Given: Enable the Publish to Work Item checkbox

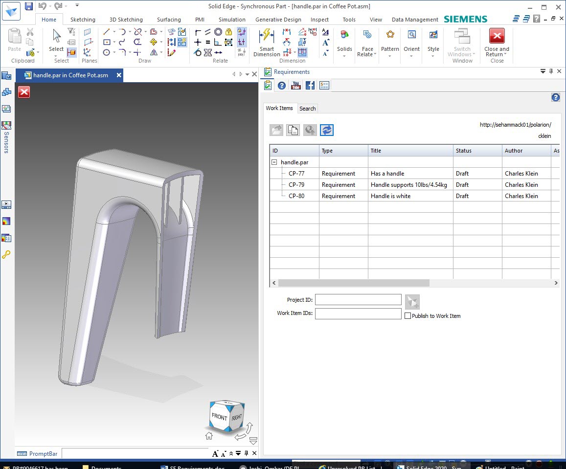Looking at the screenshot, I should click(x=408, y=315).
